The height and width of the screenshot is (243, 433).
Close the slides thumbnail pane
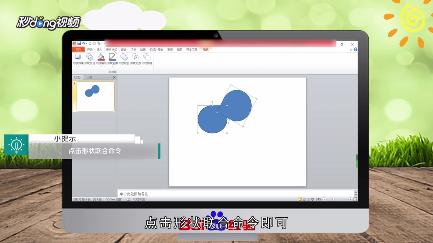click(114, 77)
